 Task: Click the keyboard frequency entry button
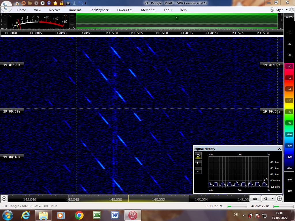coord(255,199)
